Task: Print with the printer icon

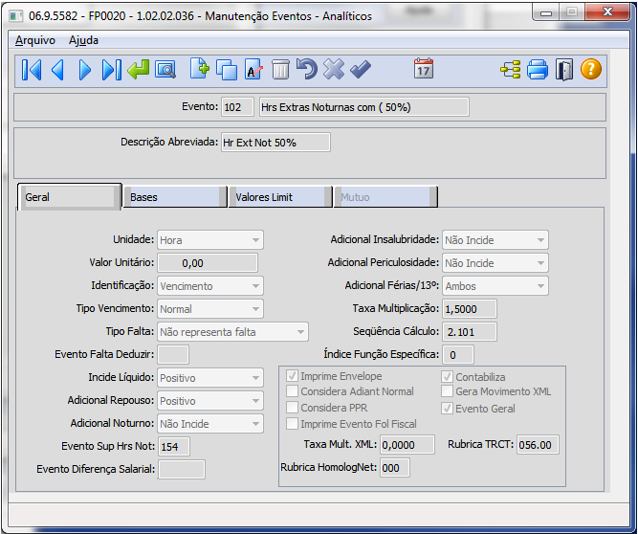Action: coord(538,70)
